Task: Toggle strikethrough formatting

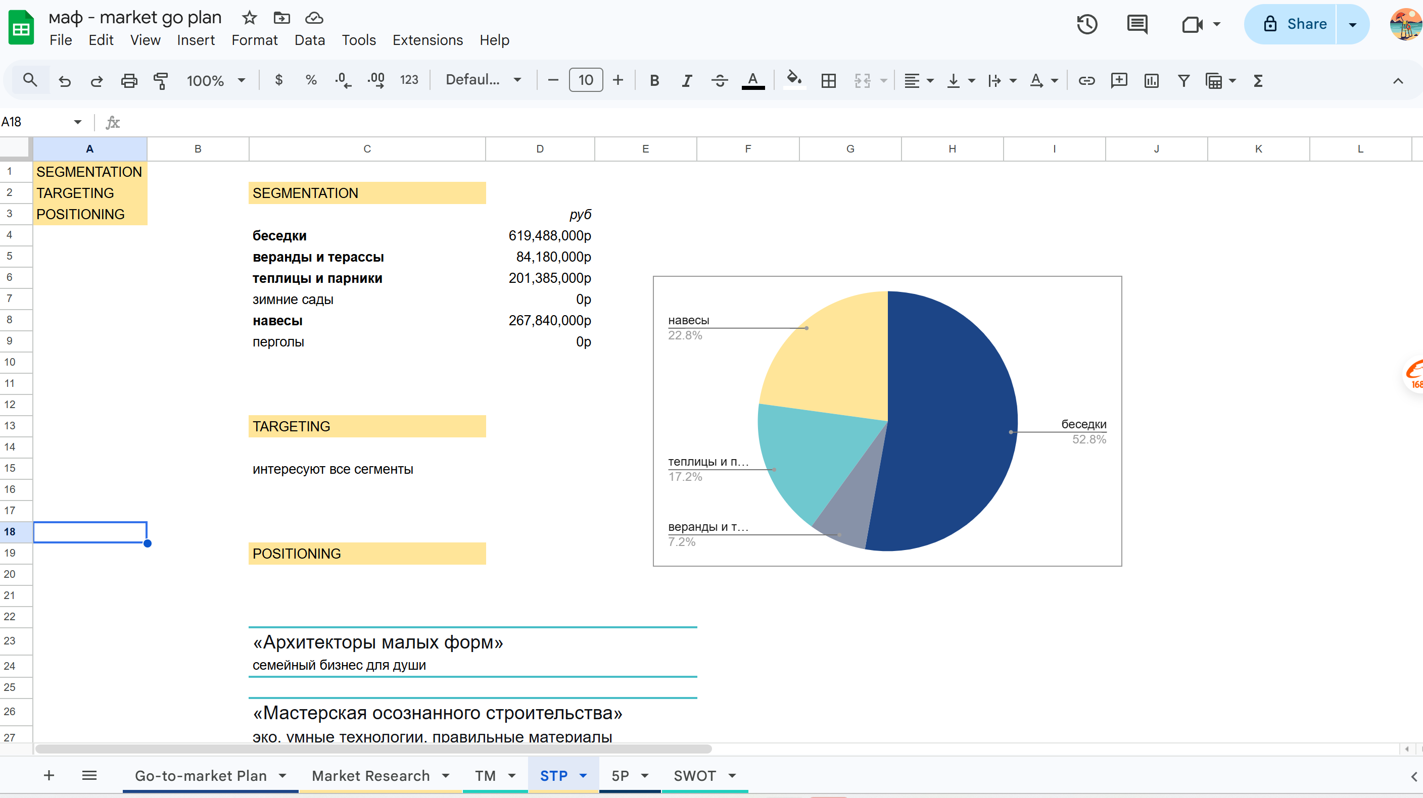Action: (x=719, y=81)
